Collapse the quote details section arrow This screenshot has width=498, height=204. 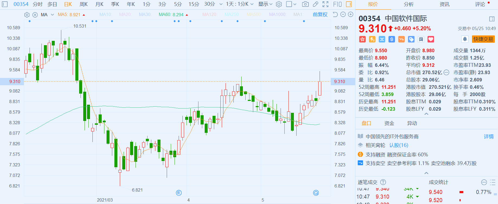coord(426,114)
